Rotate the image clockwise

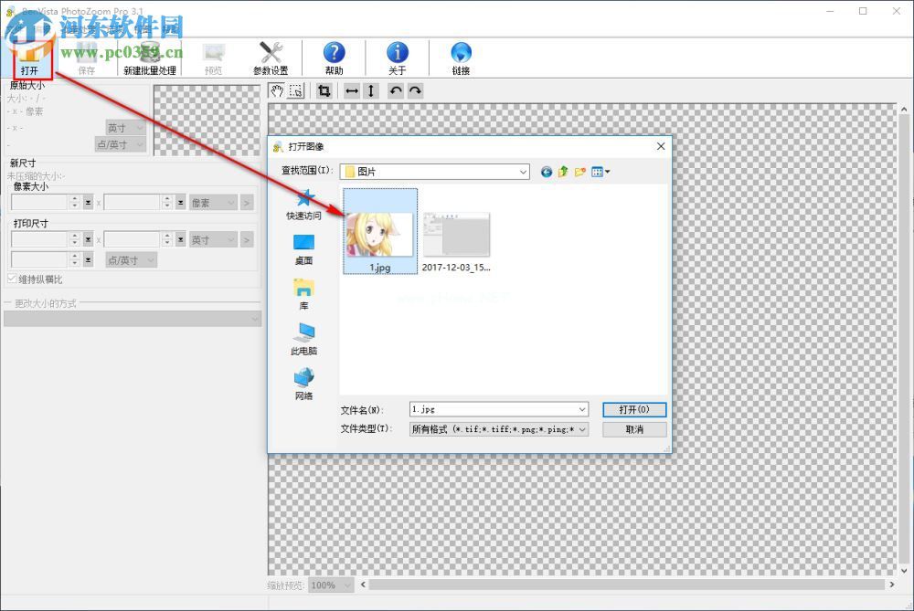coord(416,90)
